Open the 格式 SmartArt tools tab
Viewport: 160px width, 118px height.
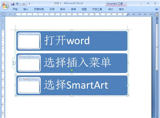click(121, 9)
